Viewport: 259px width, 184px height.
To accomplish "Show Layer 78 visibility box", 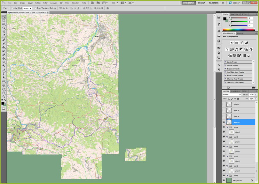I will [224, 116].
